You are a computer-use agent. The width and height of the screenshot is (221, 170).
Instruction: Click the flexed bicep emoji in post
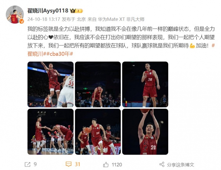pyautogui.click(x=192, y=46)
